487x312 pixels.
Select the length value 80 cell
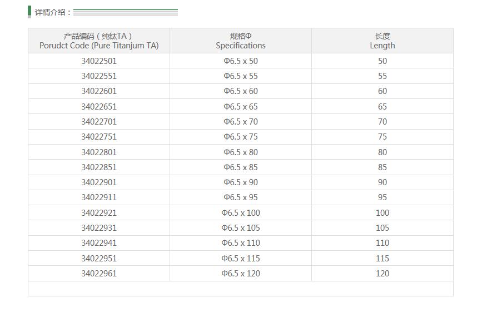[382, 152]
